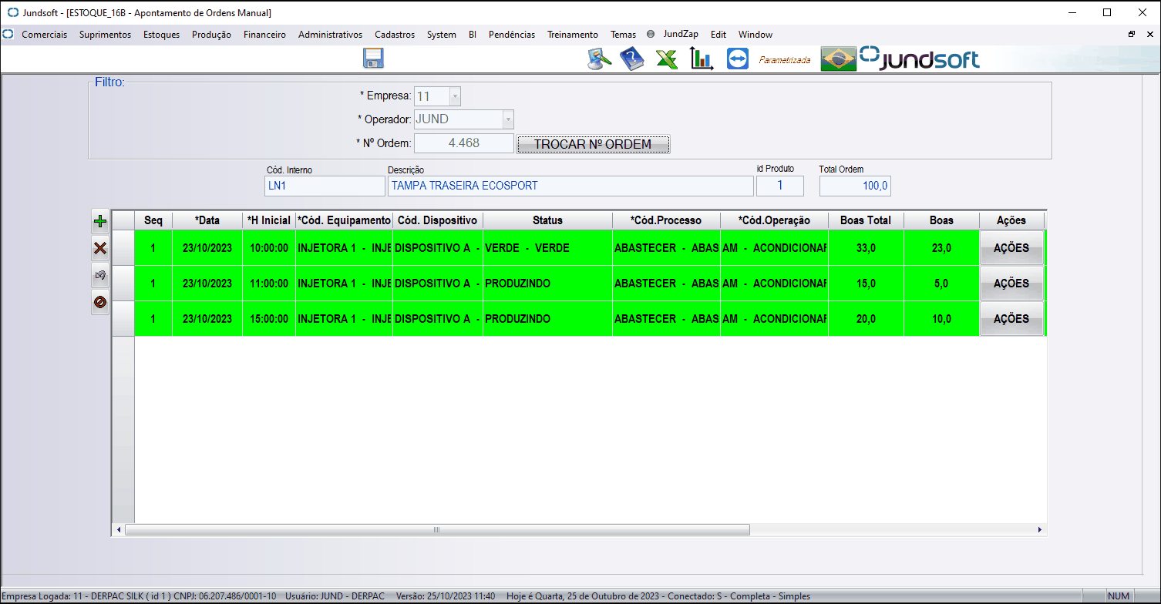Open the user search magnifier icon
Viewport: 1161px width, 604px height.
[599, 59]
